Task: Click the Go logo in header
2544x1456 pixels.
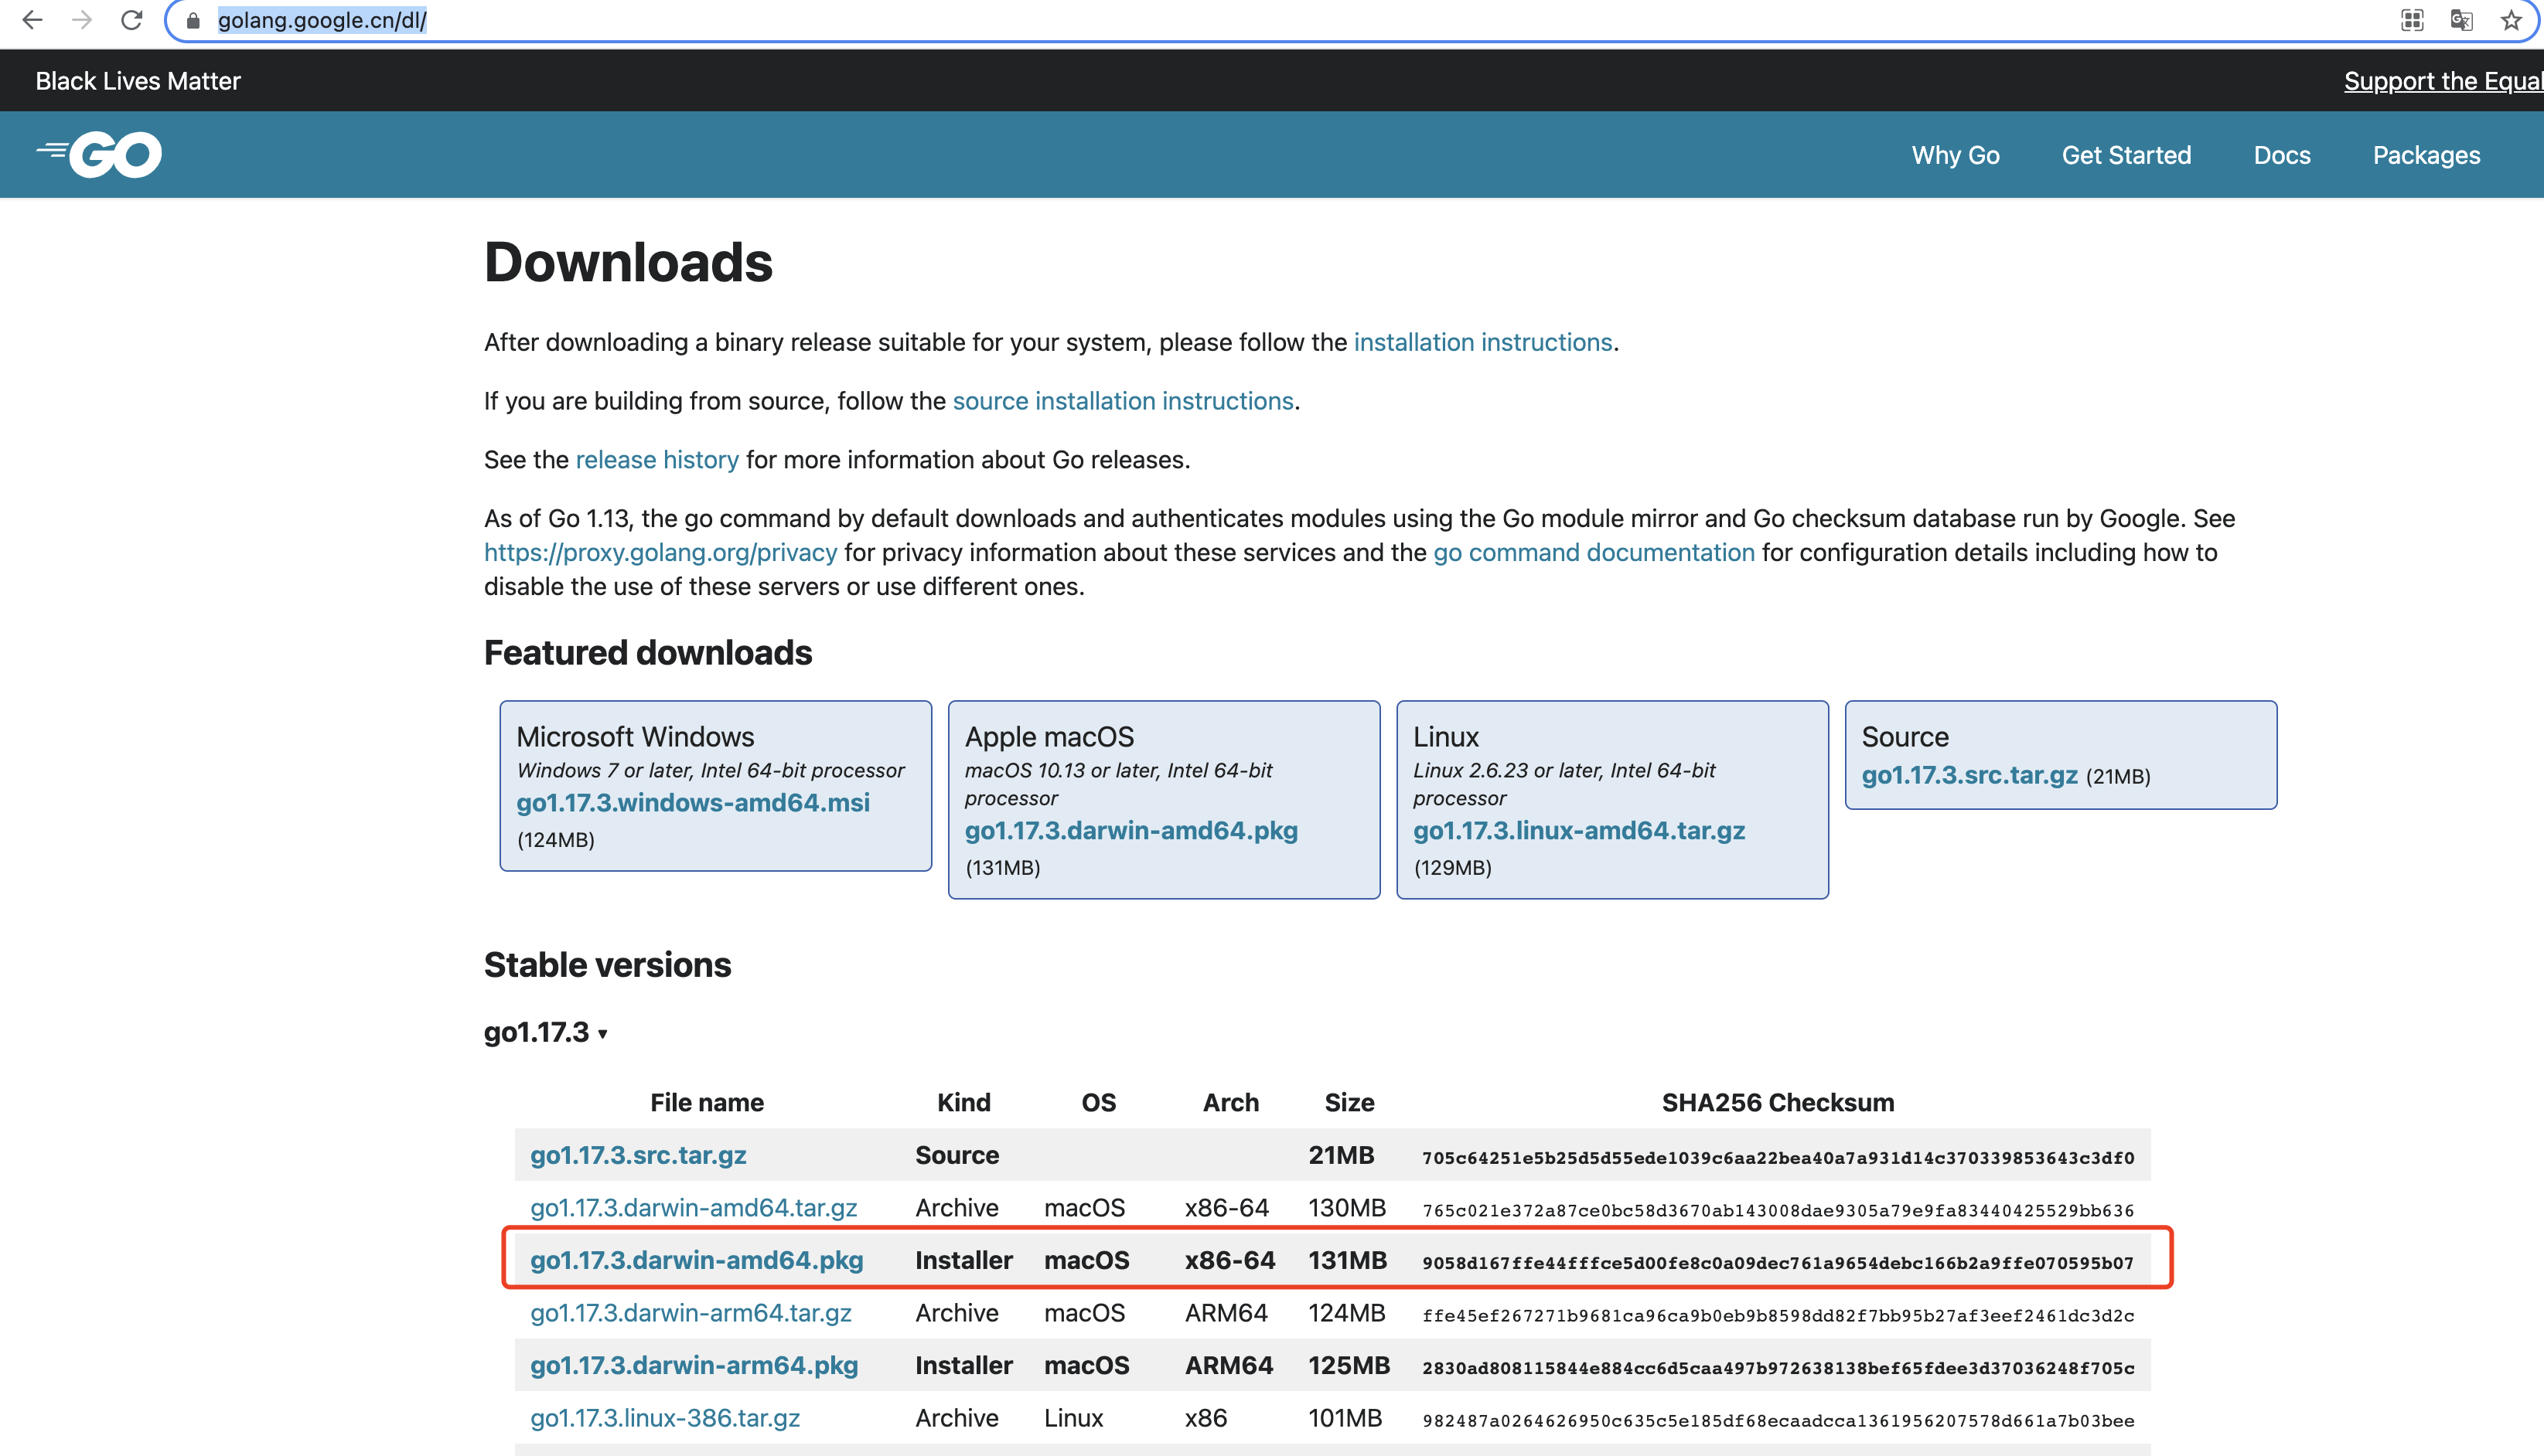Action: point(100,155)
